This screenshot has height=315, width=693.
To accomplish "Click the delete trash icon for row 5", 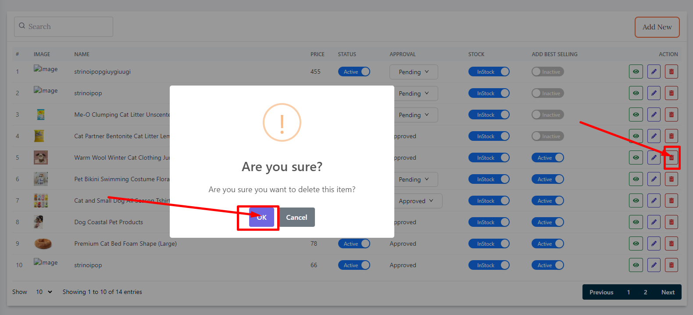I will 671,157.
